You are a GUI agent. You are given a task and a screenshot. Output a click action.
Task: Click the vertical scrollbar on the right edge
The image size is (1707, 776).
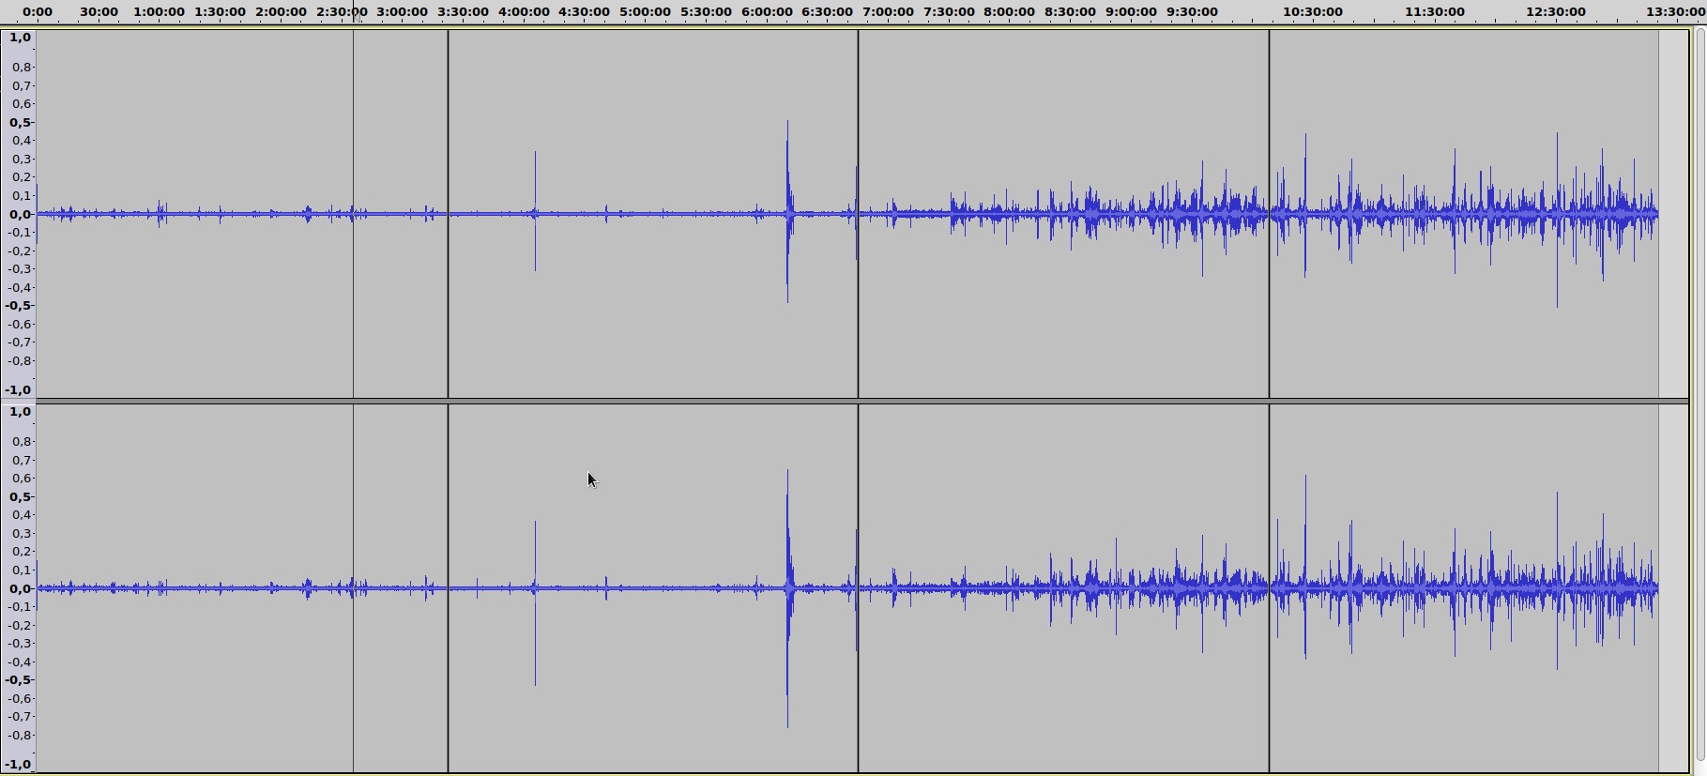click(1699, 394)
